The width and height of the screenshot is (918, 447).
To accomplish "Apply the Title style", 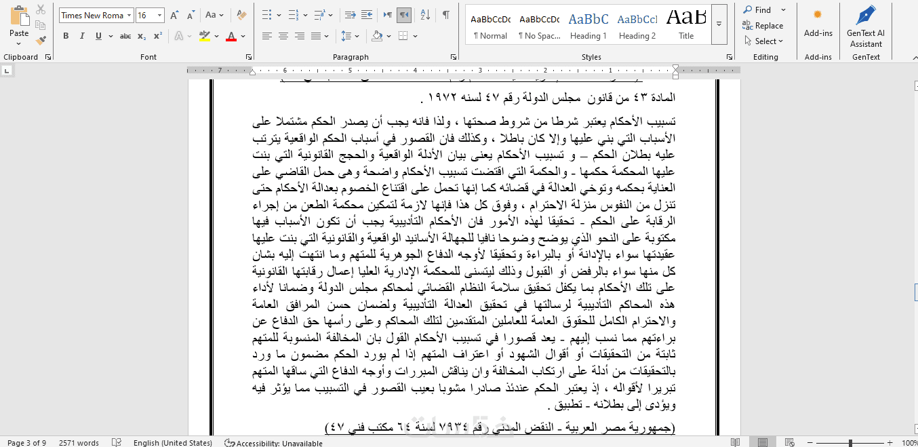I will pyautogui.click(x=686, y=24).
